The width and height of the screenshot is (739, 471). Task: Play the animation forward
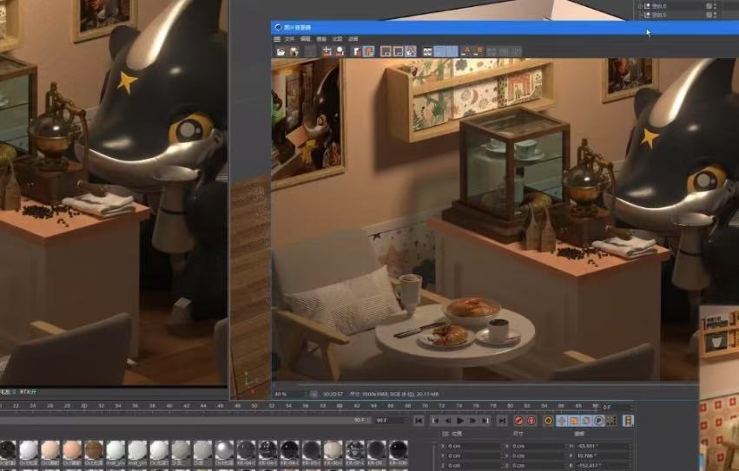coord(460,421)
